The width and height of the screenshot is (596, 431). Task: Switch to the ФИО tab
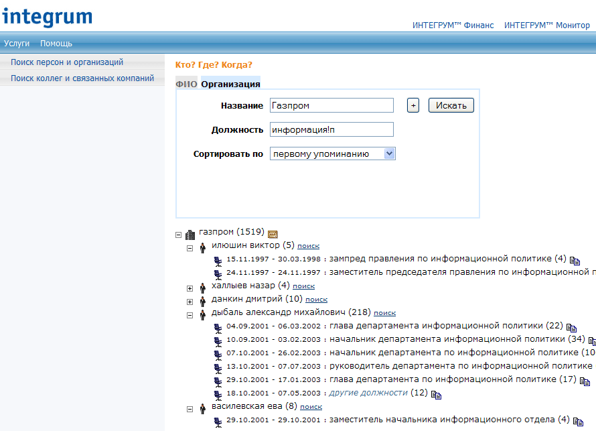[x=186, y=84]
